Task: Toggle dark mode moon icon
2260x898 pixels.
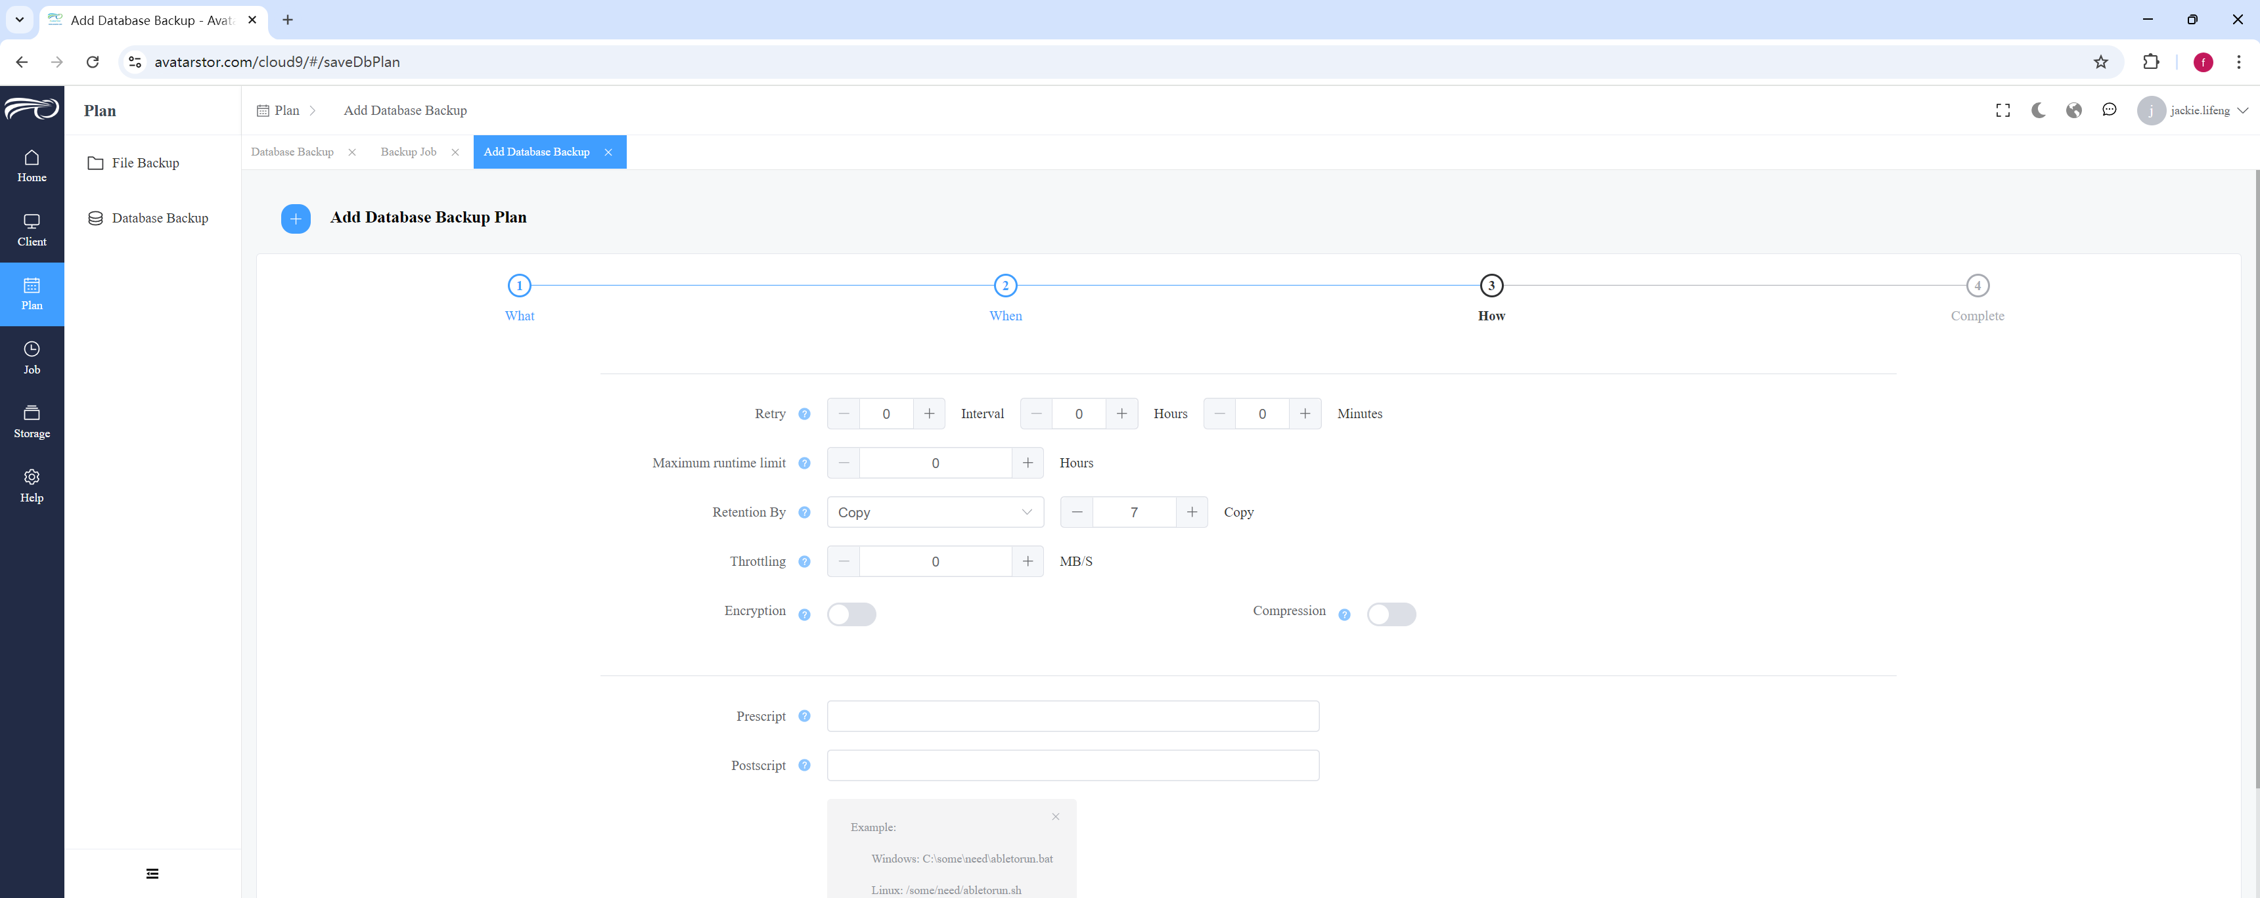Action: tap(2038, 110)
